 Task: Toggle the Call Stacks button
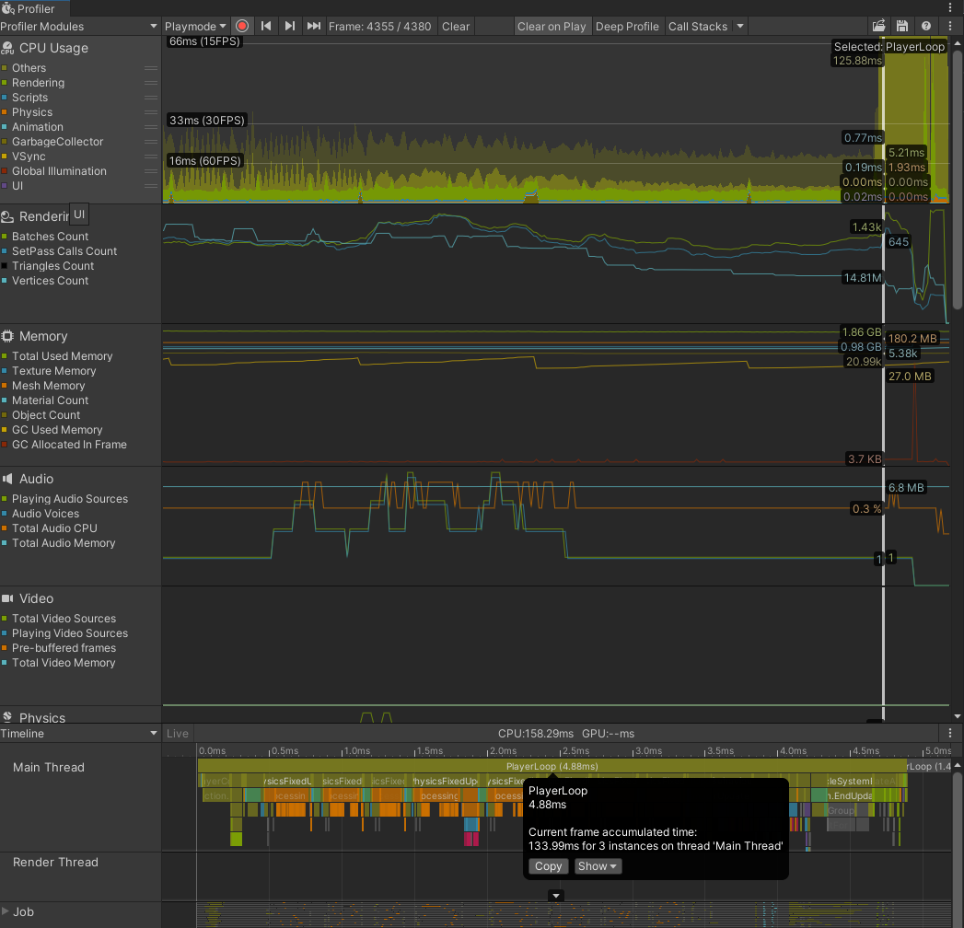[x=697, y=27]
